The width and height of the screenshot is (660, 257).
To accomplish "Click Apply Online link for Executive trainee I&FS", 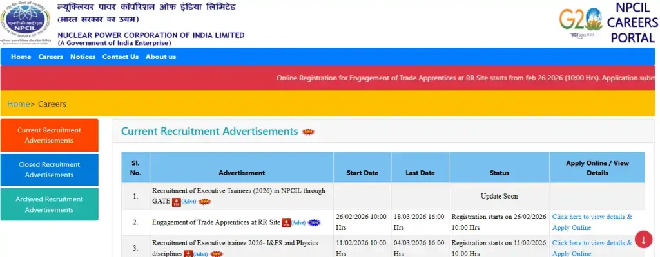I will coord(592,248).
